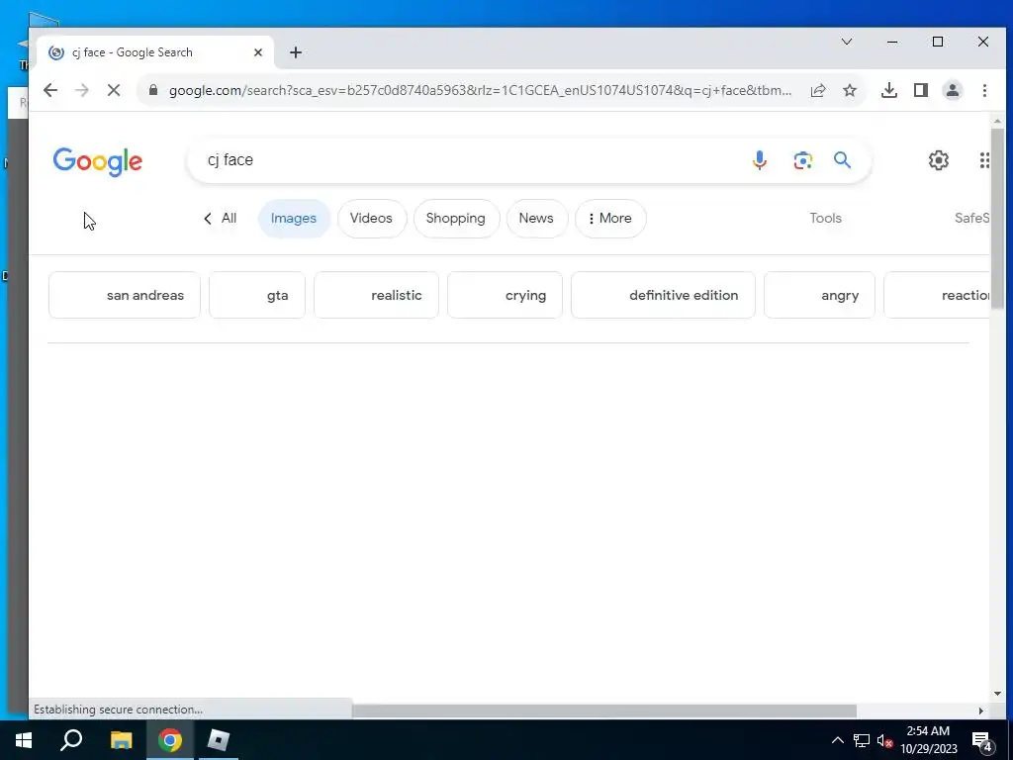Filter by angry chip
The width and height of the screenshot is (1013, 760).
pos(819,295)
